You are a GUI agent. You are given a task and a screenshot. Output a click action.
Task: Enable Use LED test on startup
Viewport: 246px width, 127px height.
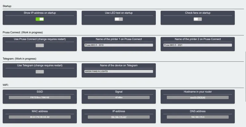point(119,19)
